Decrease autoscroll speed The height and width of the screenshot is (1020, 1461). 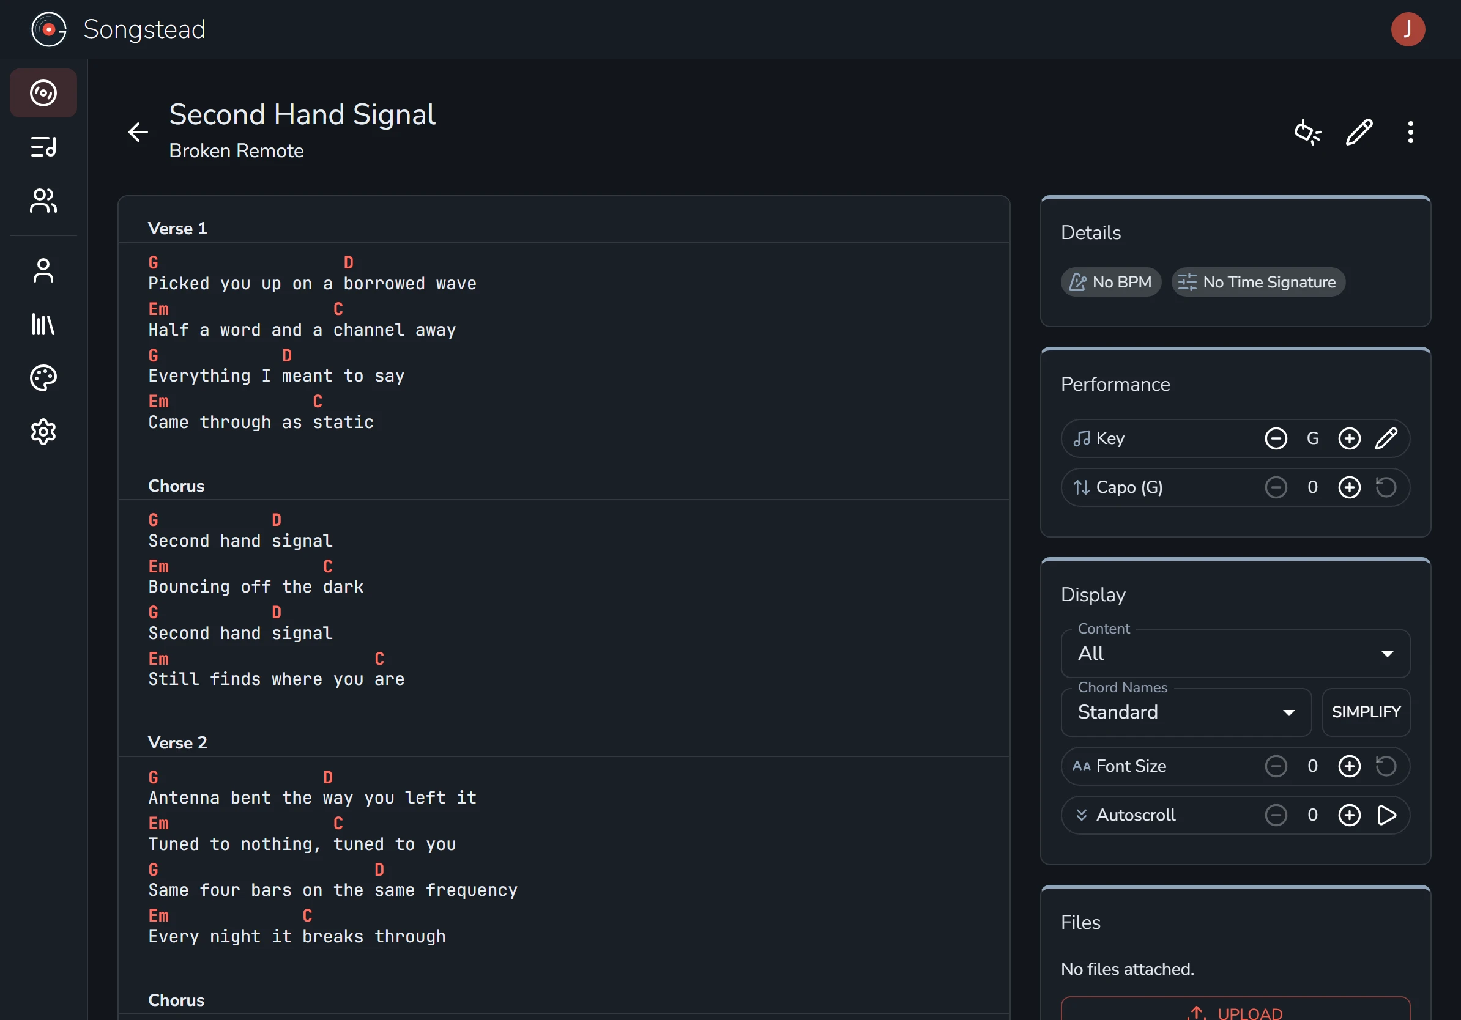point(1275,815)
